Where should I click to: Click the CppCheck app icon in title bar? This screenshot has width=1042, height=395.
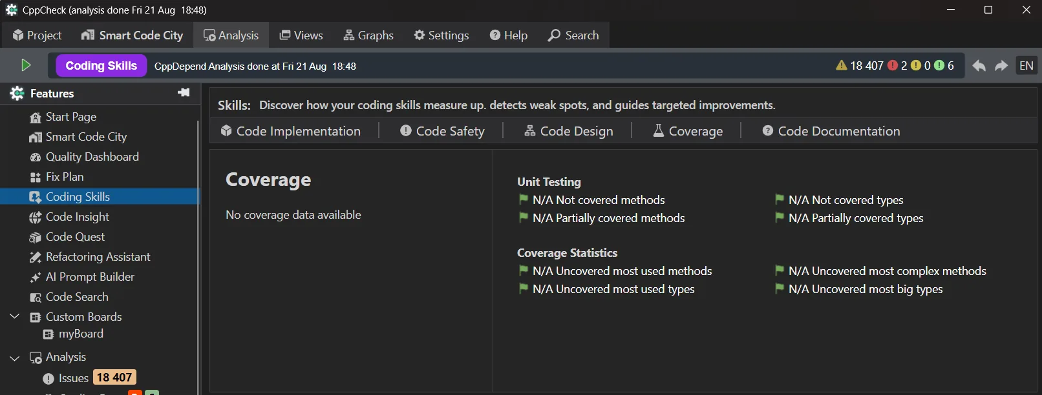tap(12, 10)
